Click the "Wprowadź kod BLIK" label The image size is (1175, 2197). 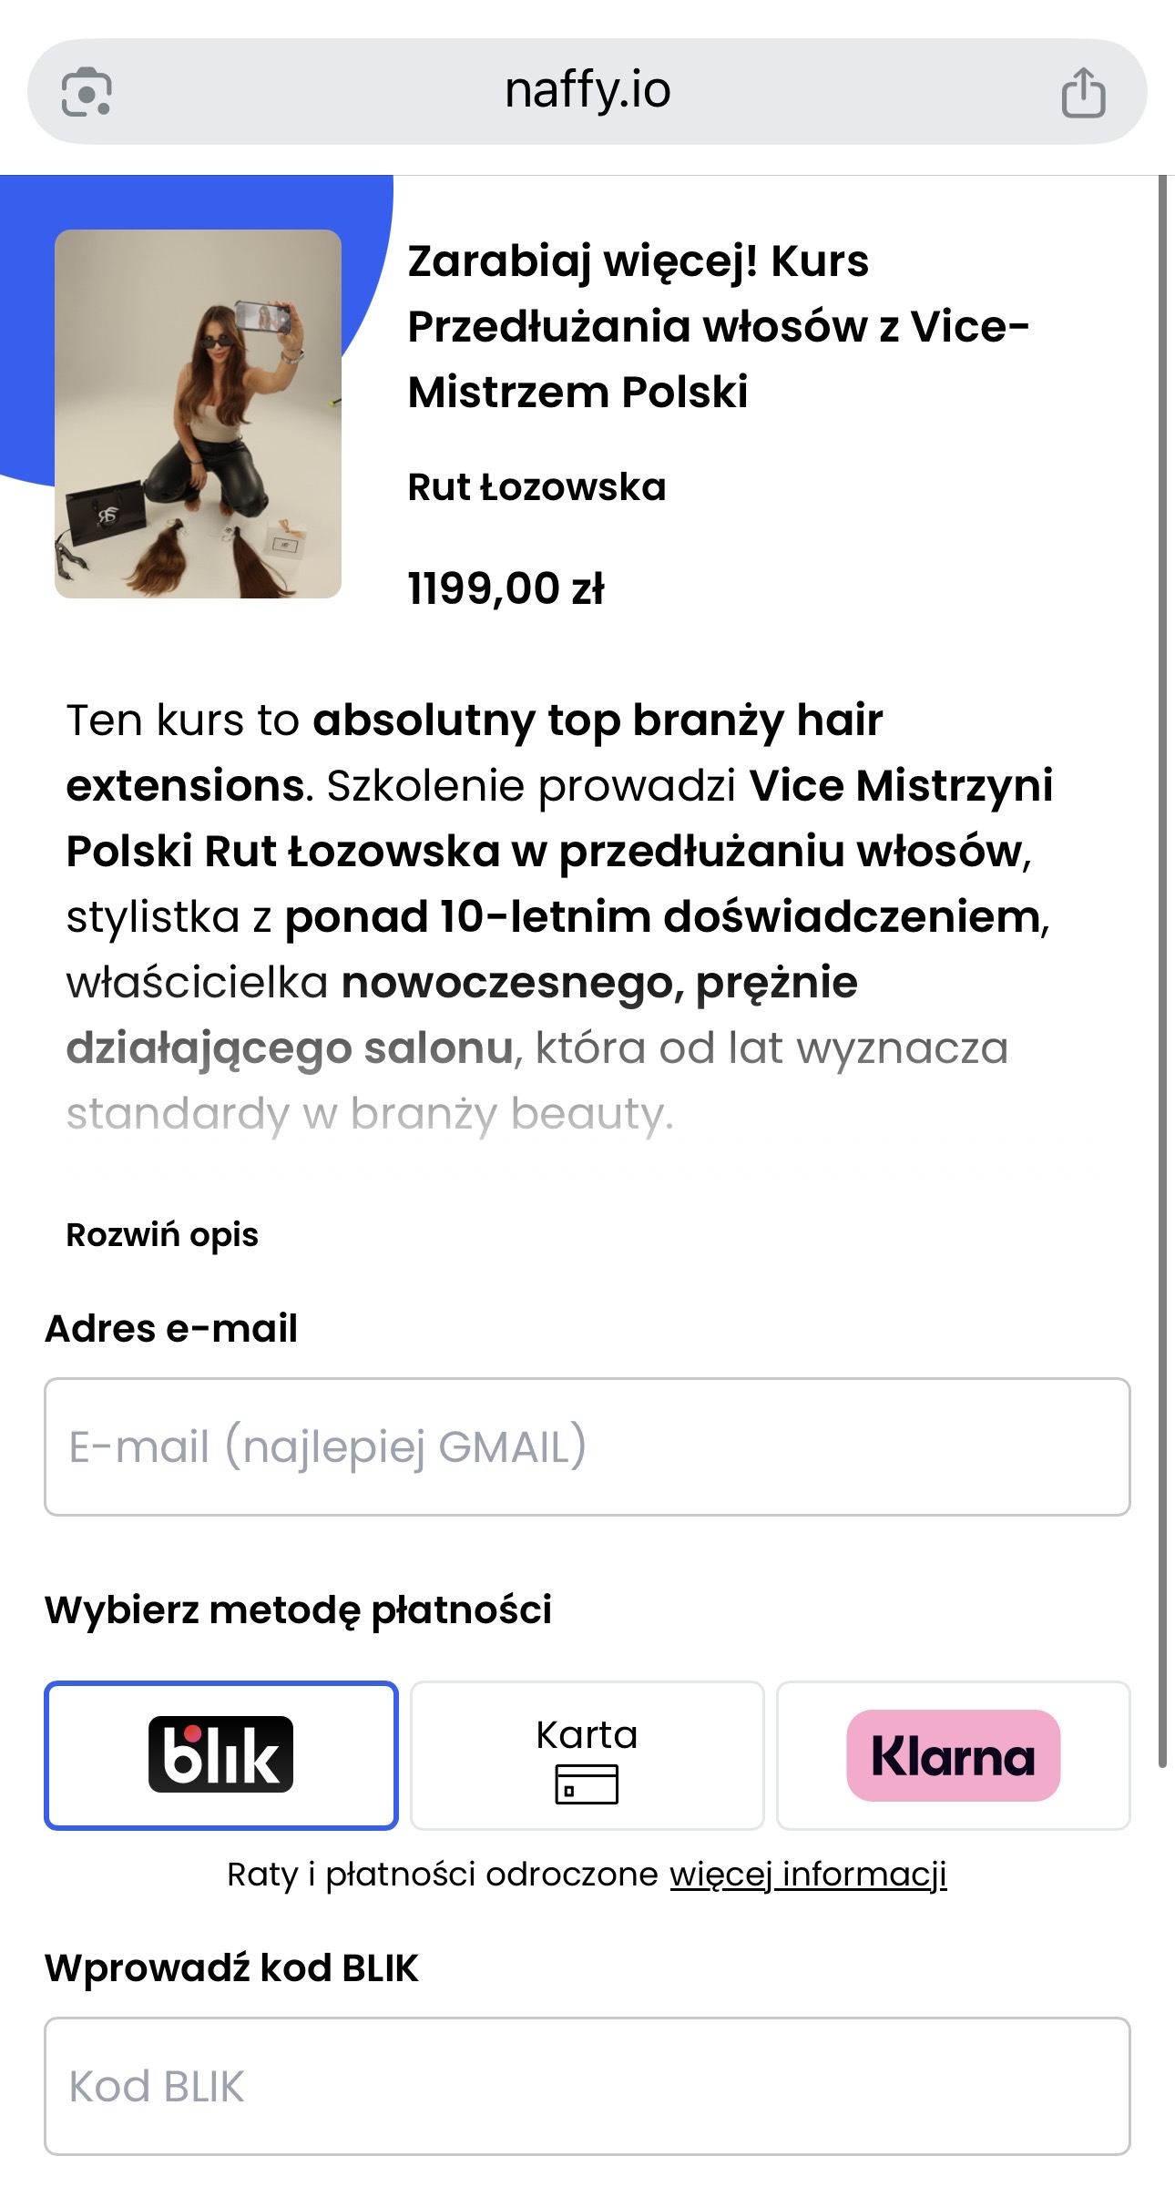231,1967
